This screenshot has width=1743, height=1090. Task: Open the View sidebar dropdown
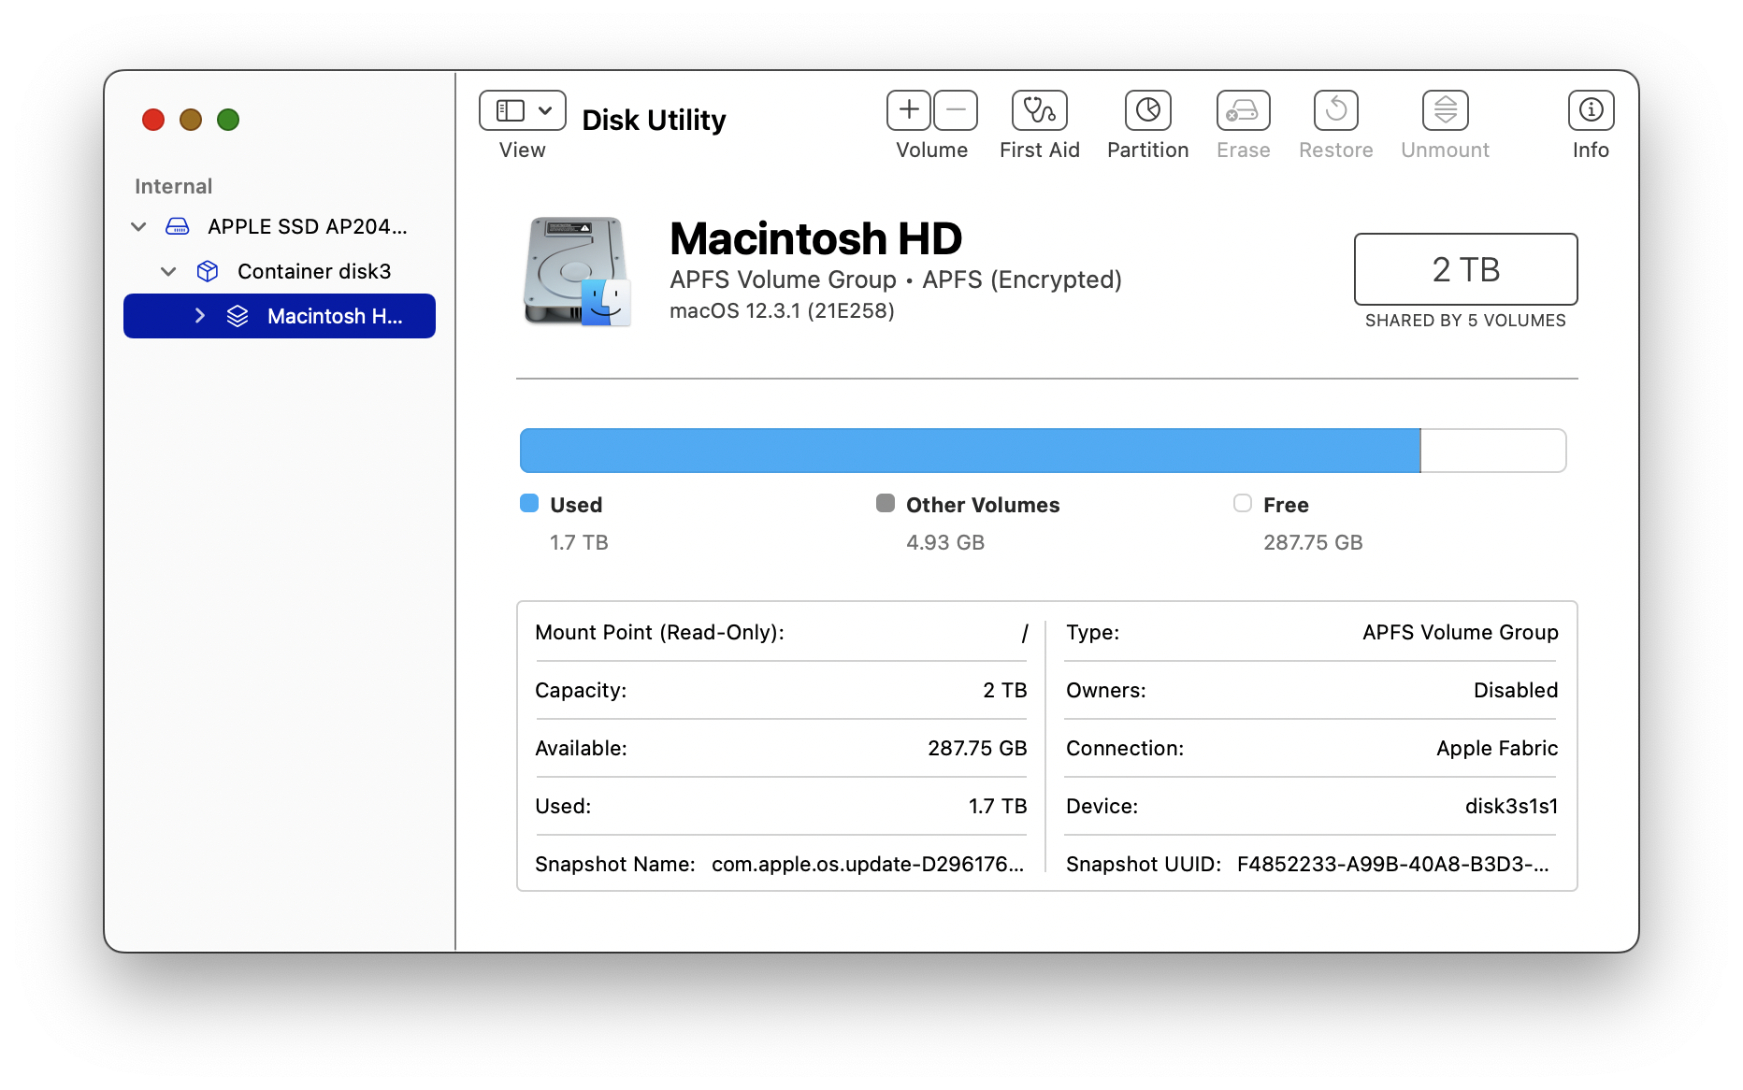pos(523,110)
